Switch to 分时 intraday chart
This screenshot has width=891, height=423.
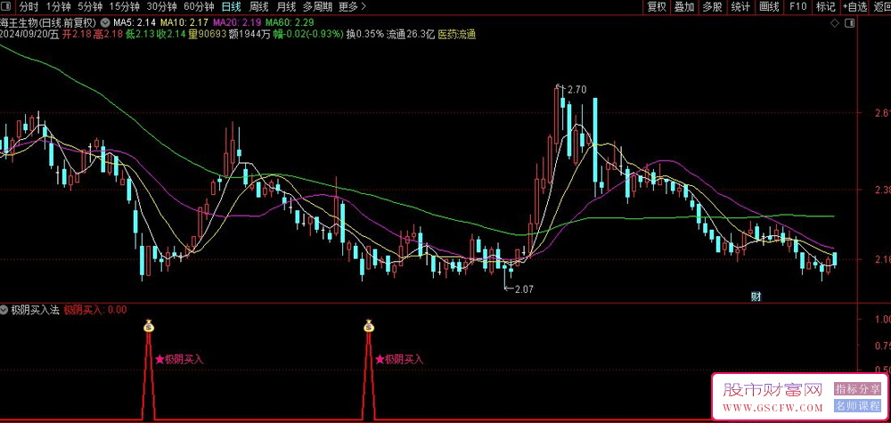(x=29, y=7)
